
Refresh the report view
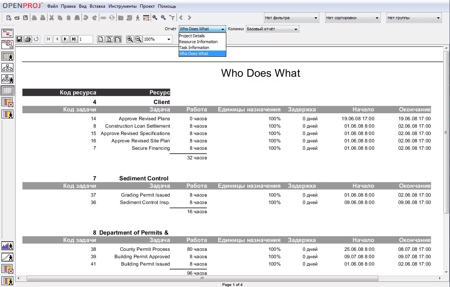click(x=36, y=39)
